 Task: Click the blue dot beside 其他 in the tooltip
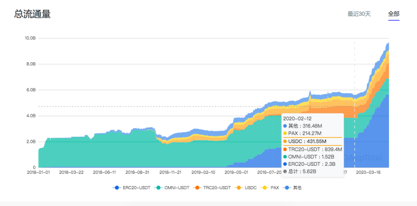[x=285, y=125]
